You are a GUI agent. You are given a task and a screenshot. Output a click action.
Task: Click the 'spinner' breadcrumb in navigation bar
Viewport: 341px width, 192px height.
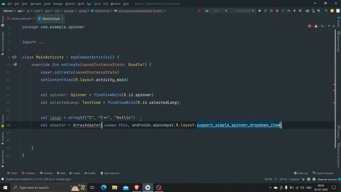[83, 11]
